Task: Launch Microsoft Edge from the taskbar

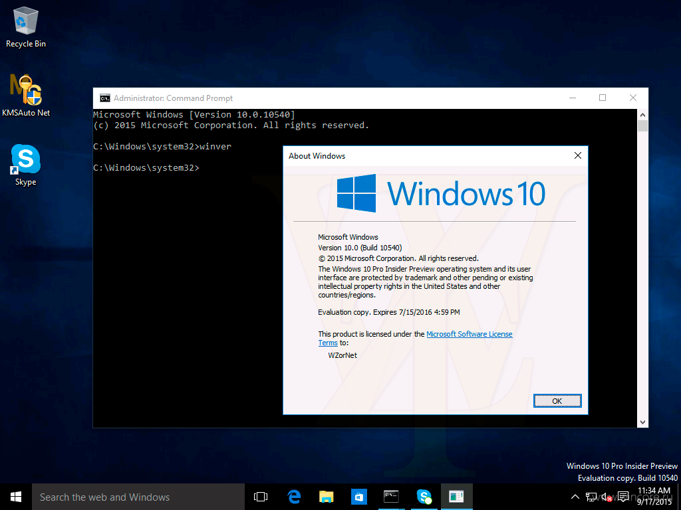Action: (x=294, y=497)
